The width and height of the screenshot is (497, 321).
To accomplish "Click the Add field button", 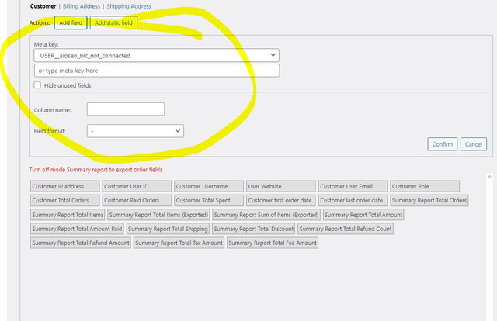I will (71, 22).
